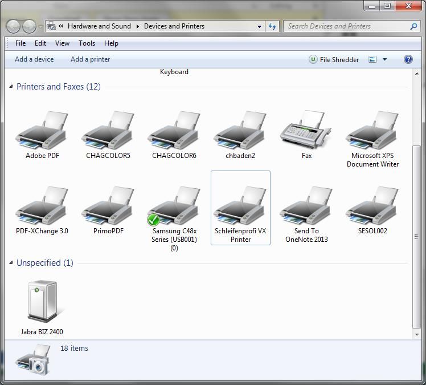Select the Fax machine icon

(306, 129)
